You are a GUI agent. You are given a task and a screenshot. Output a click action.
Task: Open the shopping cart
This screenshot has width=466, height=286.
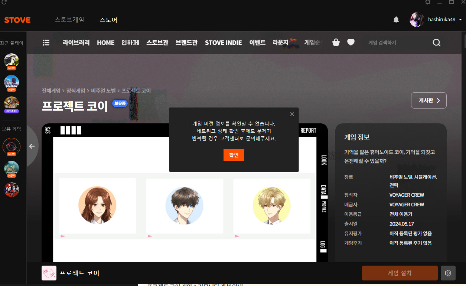(x=336, y=43)
